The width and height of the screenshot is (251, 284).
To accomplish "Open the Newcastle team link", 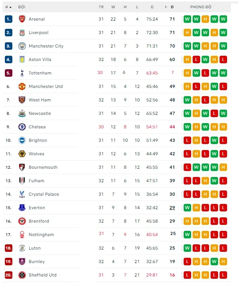I will 40,113.
